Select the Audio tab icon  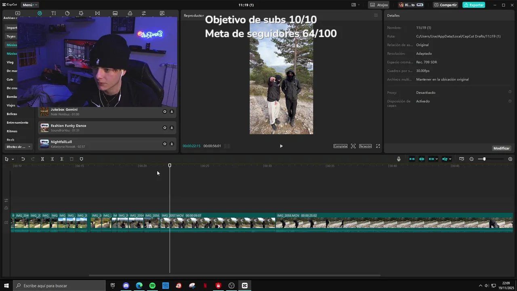[40, 13]
